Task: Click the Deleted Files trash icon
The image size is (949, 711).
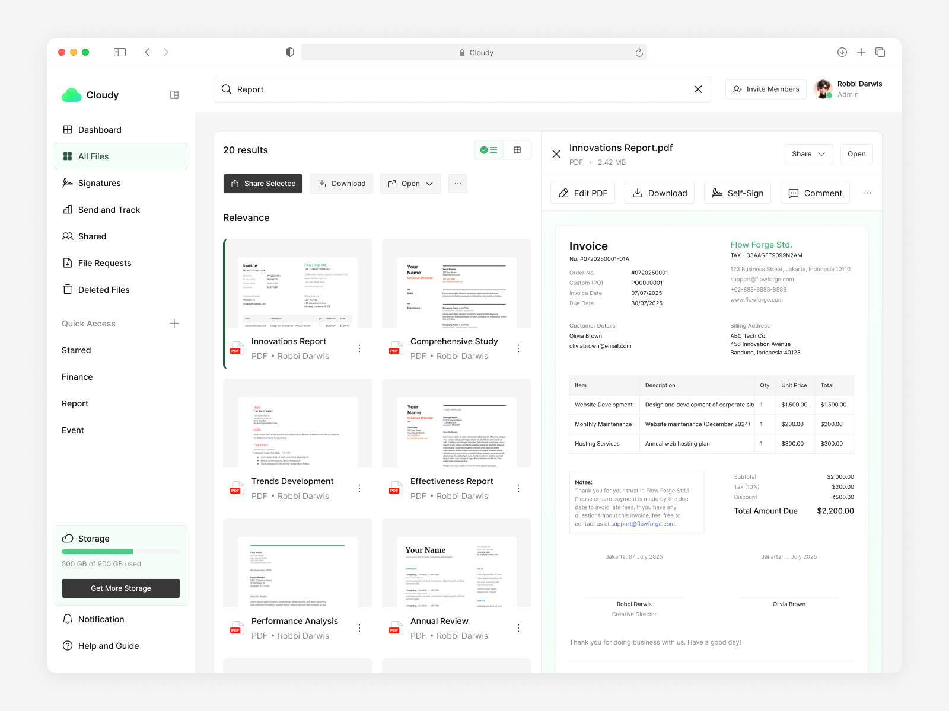Action: (68, 289)
